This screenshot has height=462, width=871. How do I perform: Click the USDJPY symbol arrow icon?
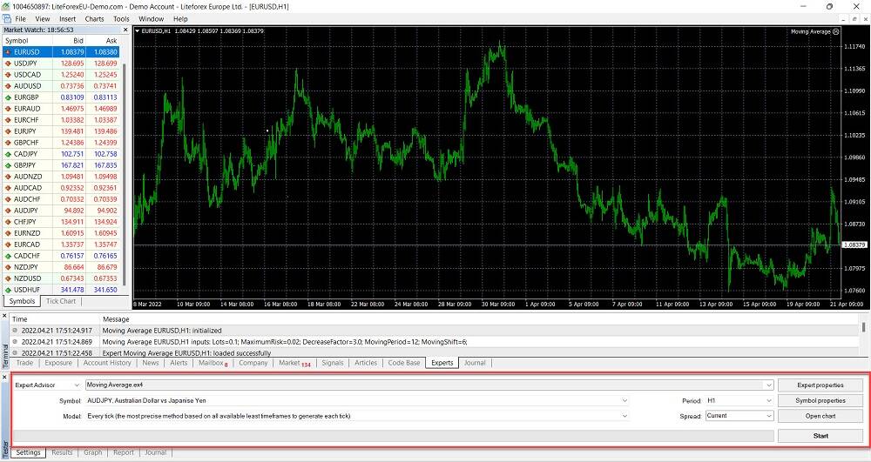click(8, 64)
